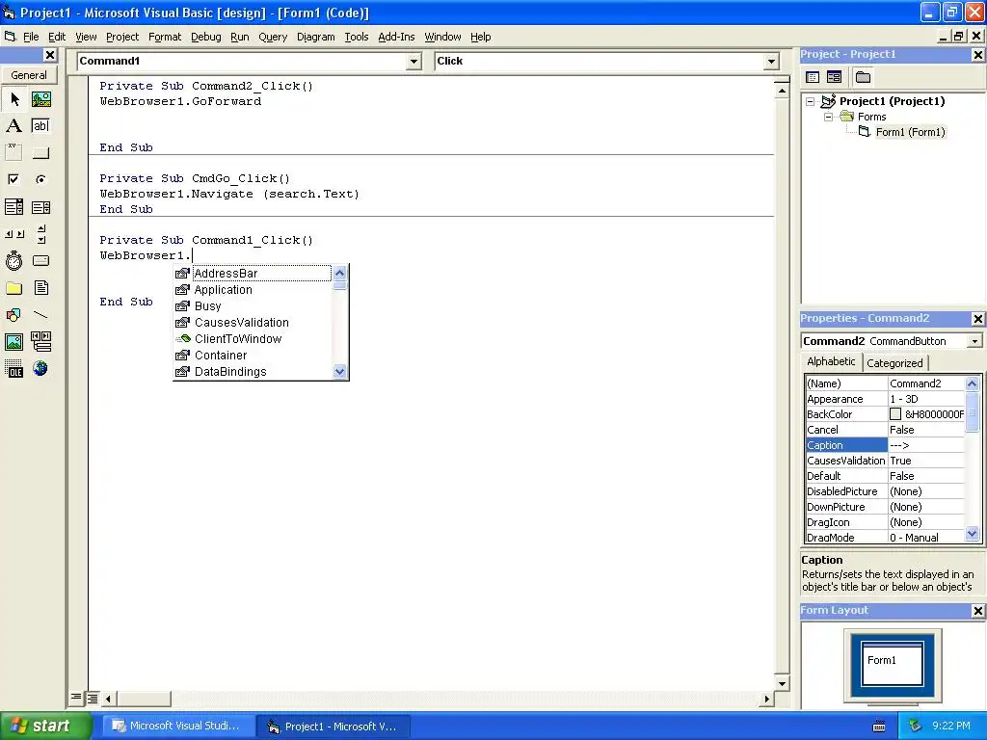This screenshot has width=987, height=740.
Task: Select the Label control tool
Action: (14, 126)
